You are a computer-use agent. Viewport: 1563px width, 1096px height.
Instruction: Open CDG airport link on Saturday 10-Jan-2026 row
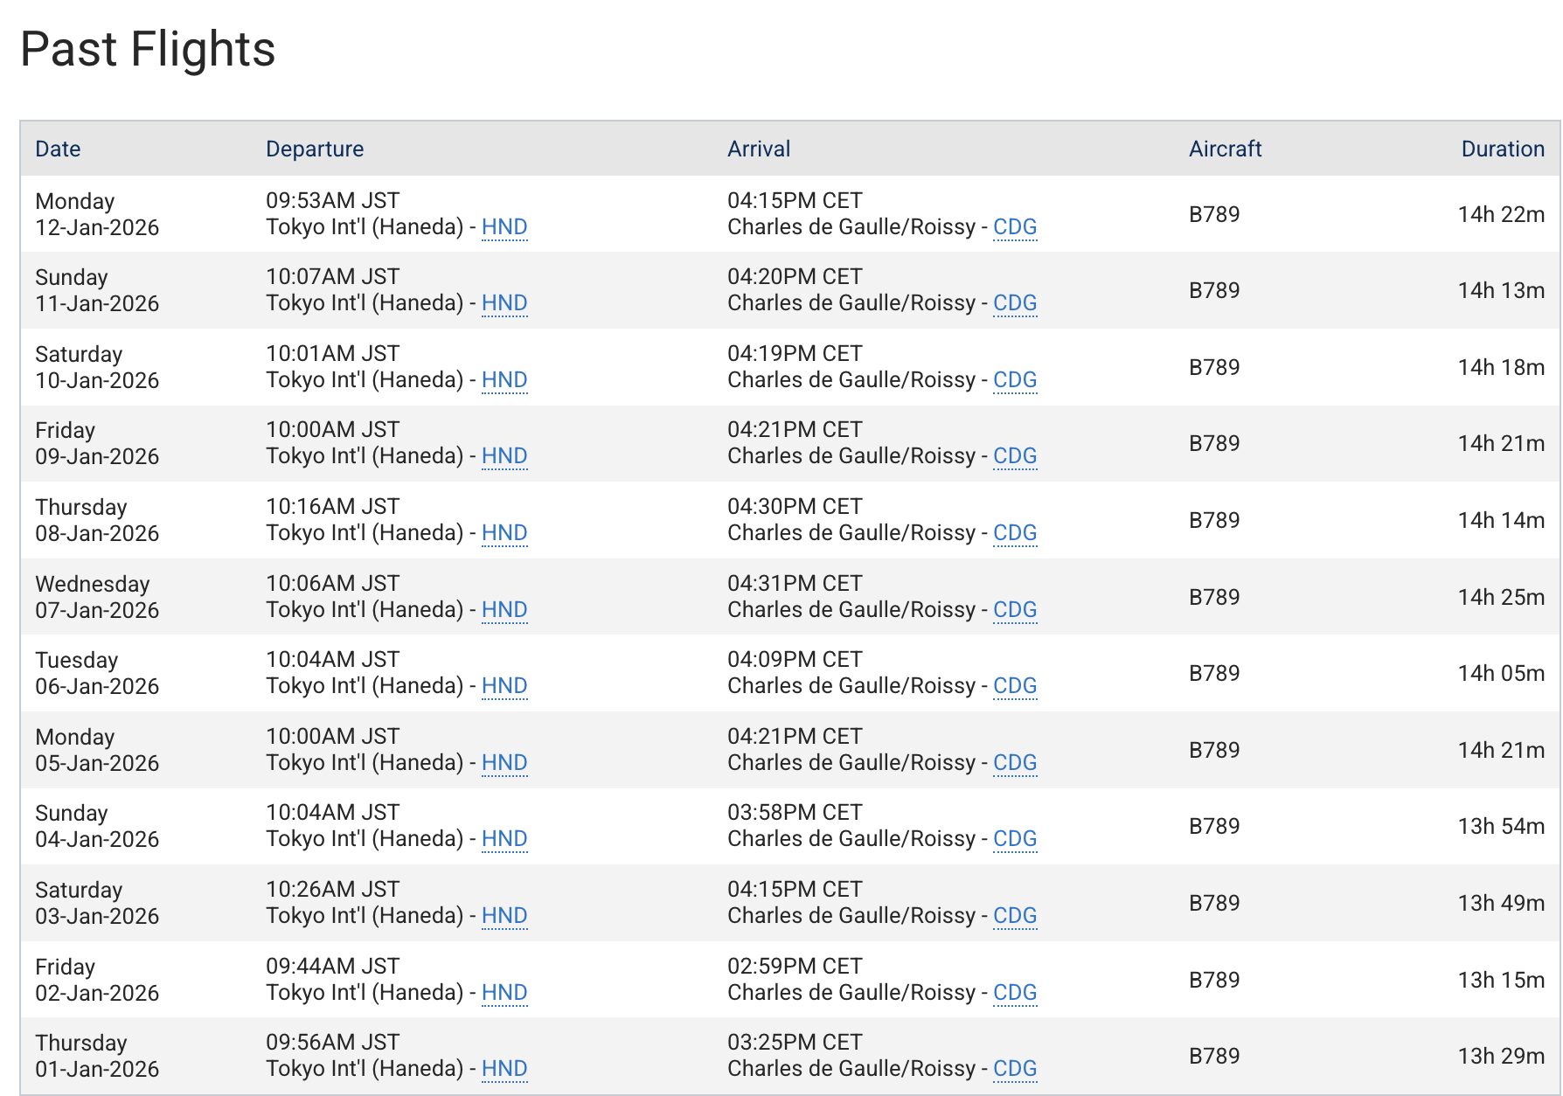[1015, 380]
